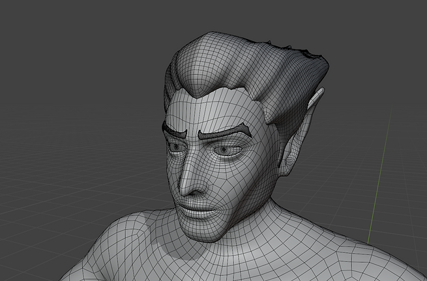Select the eyeball farther from the nose
This screenshot has height=281, width=427.
(x=228, y=150)
